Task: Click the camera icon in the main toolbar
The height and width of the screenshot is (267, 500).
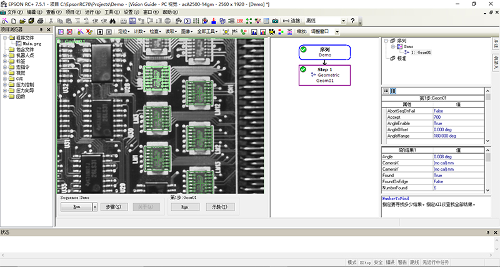Action: click(275, 21)
